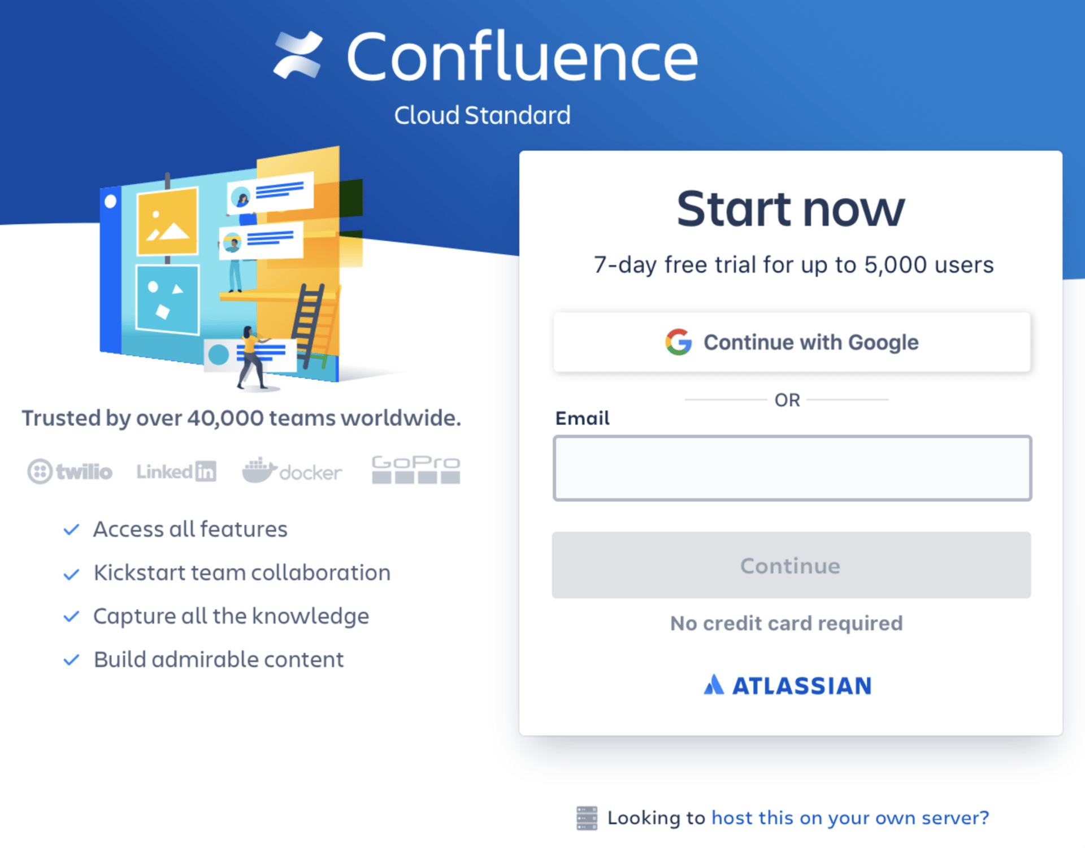1085x848 pixels.
Task: Click the server icon beside the hosting text
Action: pos(587,818)
